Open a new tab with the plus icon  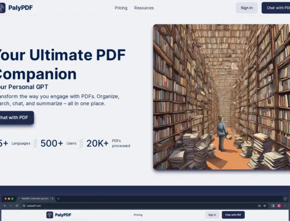tap(59, 199)
